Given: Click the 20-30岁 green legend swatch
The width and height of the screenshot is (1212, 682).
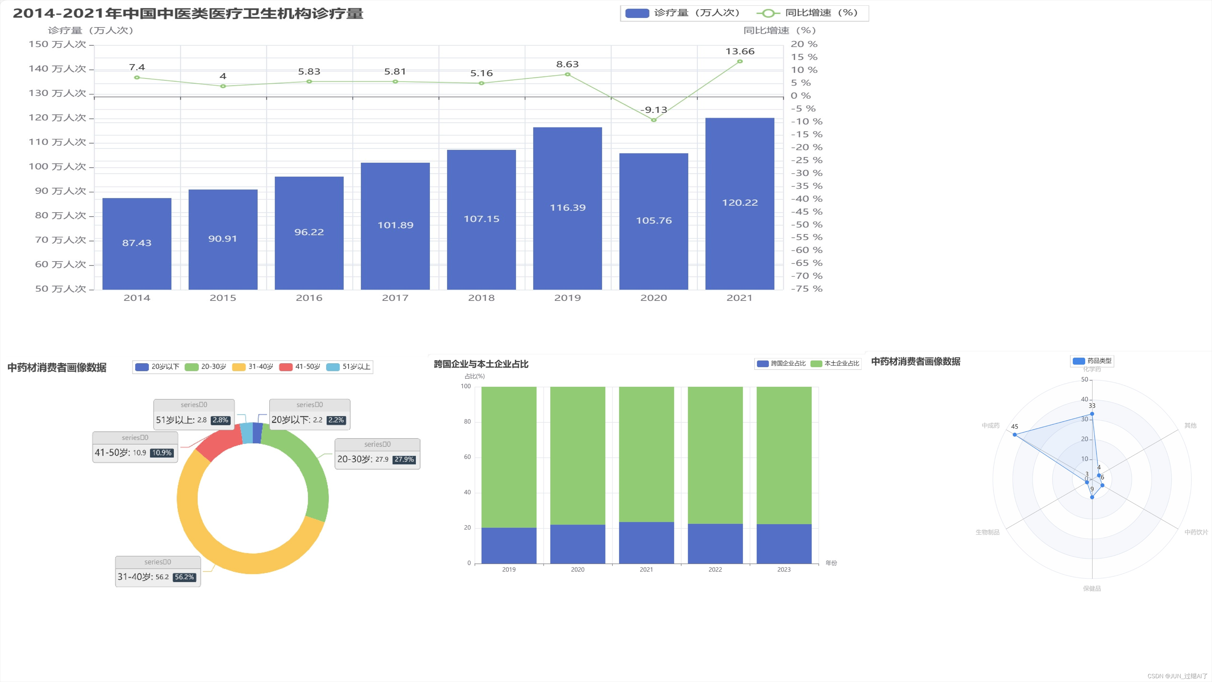Looking at the screenshot, I should tap(192, 367).
